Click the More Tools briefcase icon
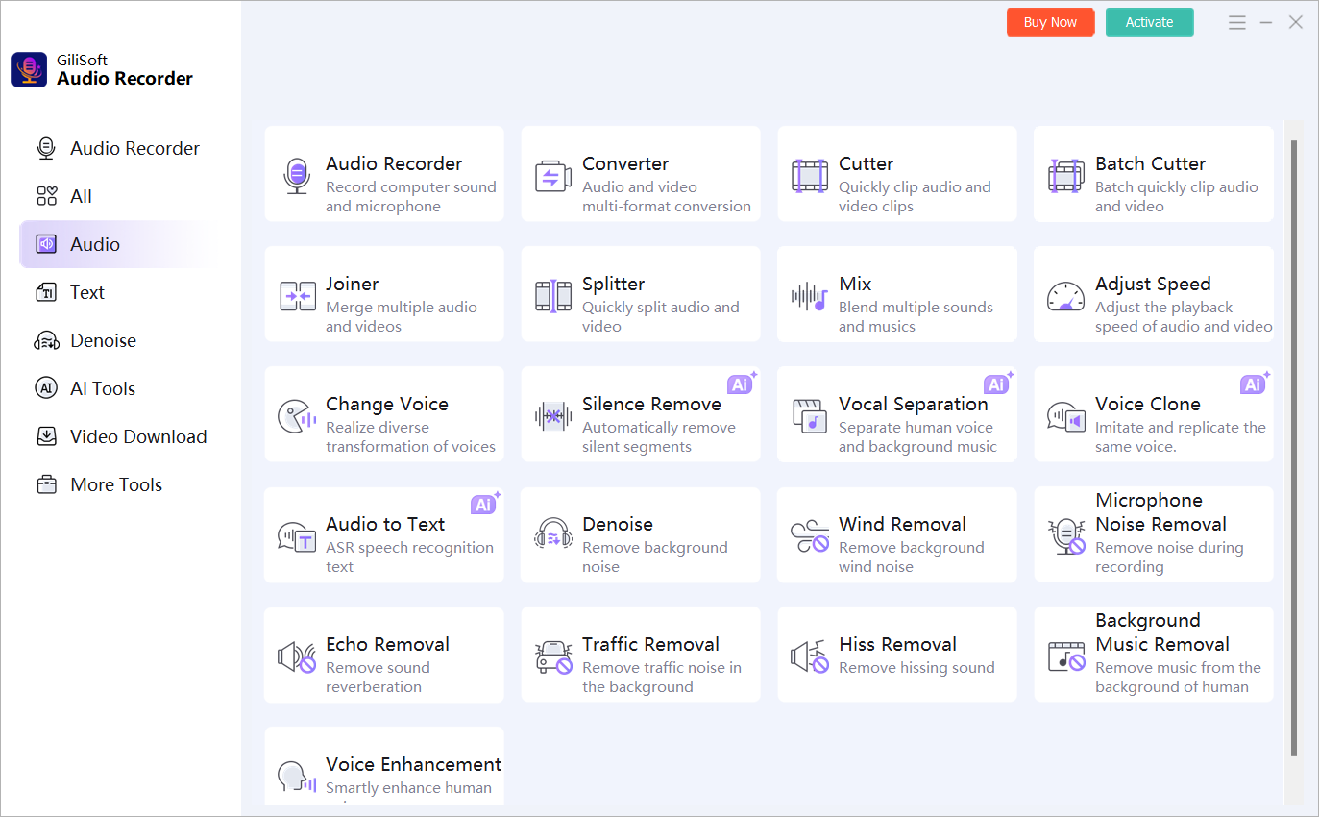The height and width of the screenshot is (817, 1319). click(46, 484)
